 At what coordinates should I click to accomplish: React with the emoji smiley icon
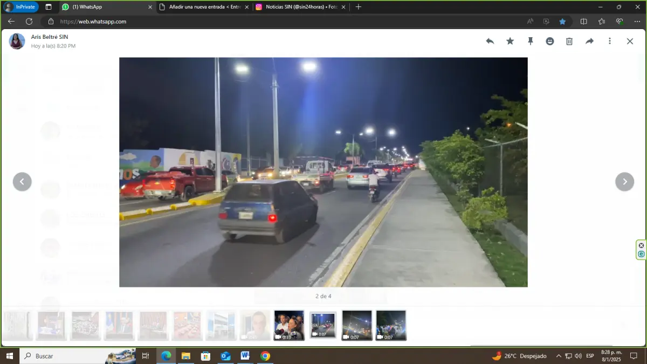[x=550, y=41]
